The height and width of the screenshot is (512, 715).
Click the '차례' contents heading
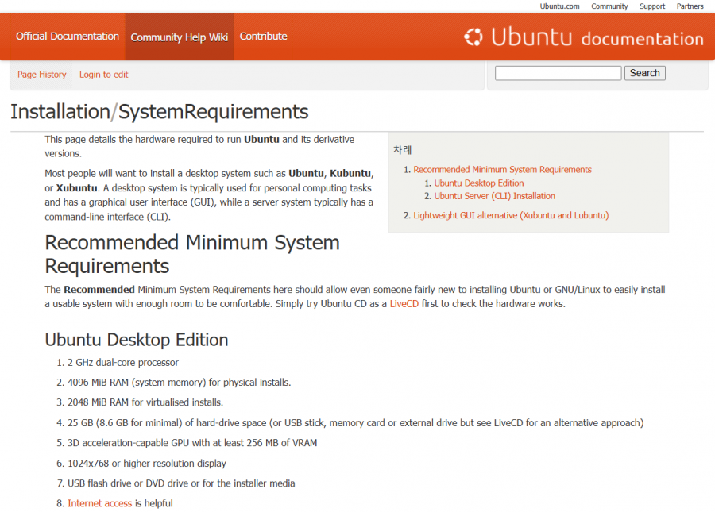click(x=402, y=150)
